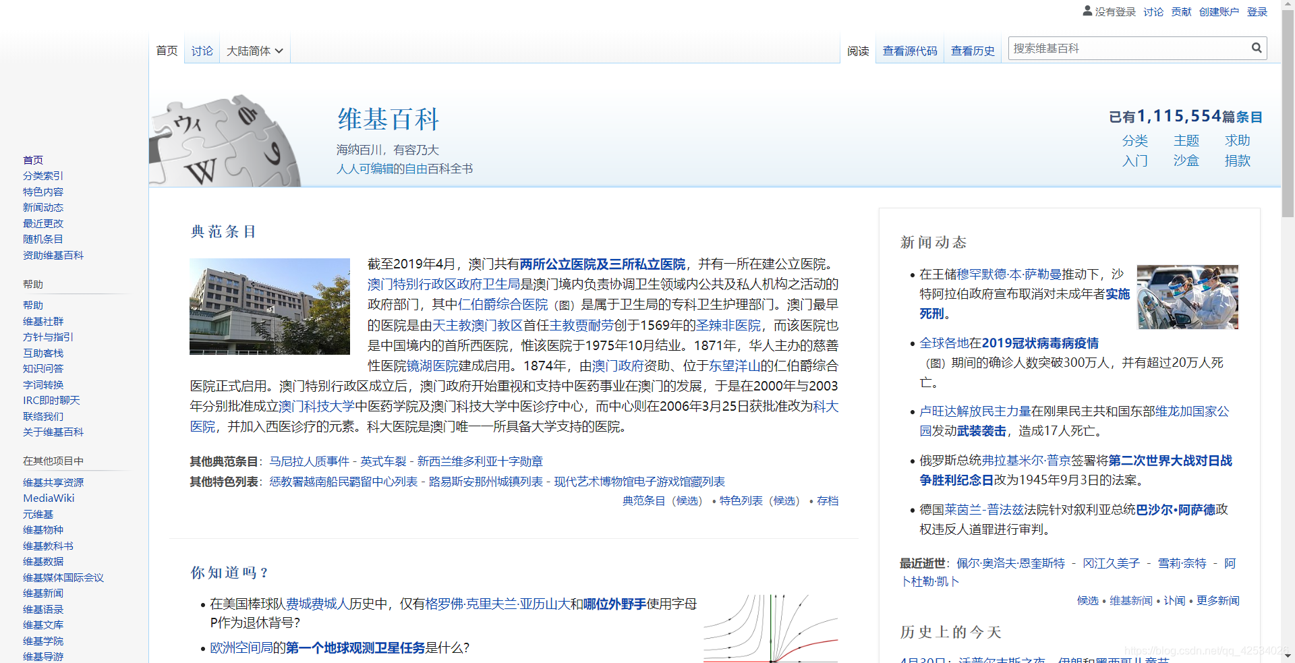
Task: Click the user silhouette icon near 没有登录
Action: [1087, 11]
